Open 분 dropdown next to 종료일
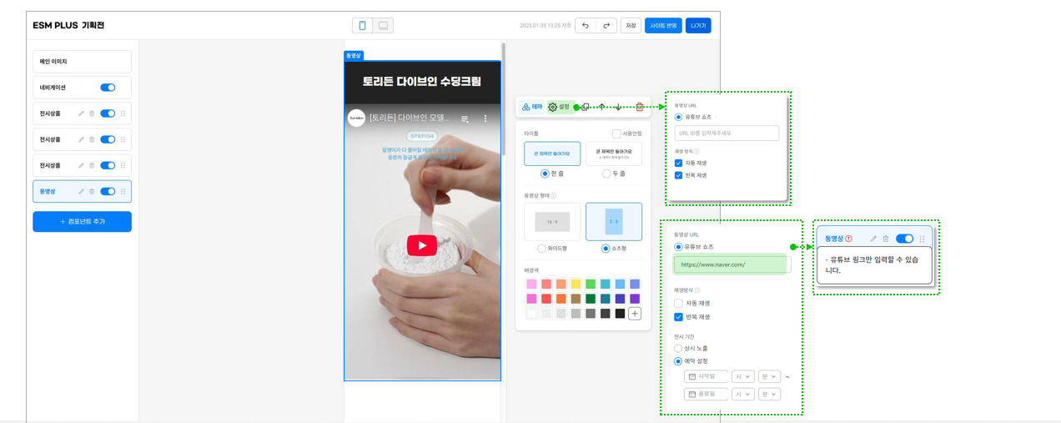1061x423 pixels. coord(769,395)
